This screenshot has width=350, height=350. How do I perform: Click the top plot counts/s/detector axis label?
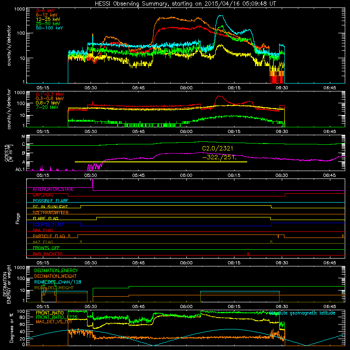9,45
